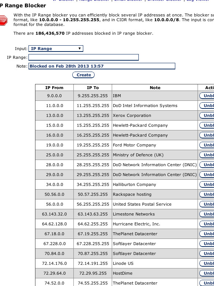Unblock the Halliburton Company range
Viewport: 214px width, 286px height.
[207, 184]
